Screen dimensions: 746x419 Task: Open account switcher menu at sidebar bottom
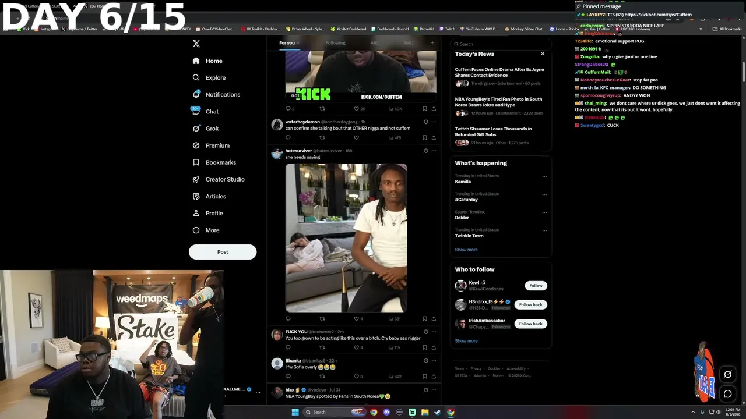(258, 392)
